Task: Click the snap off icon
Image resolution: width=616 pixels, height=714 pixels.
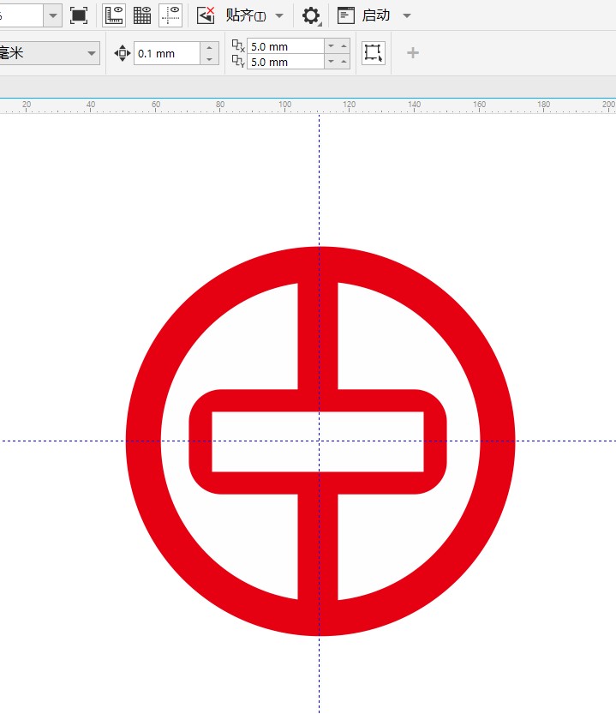Action: pyautogui.click(x=206, y=15)
